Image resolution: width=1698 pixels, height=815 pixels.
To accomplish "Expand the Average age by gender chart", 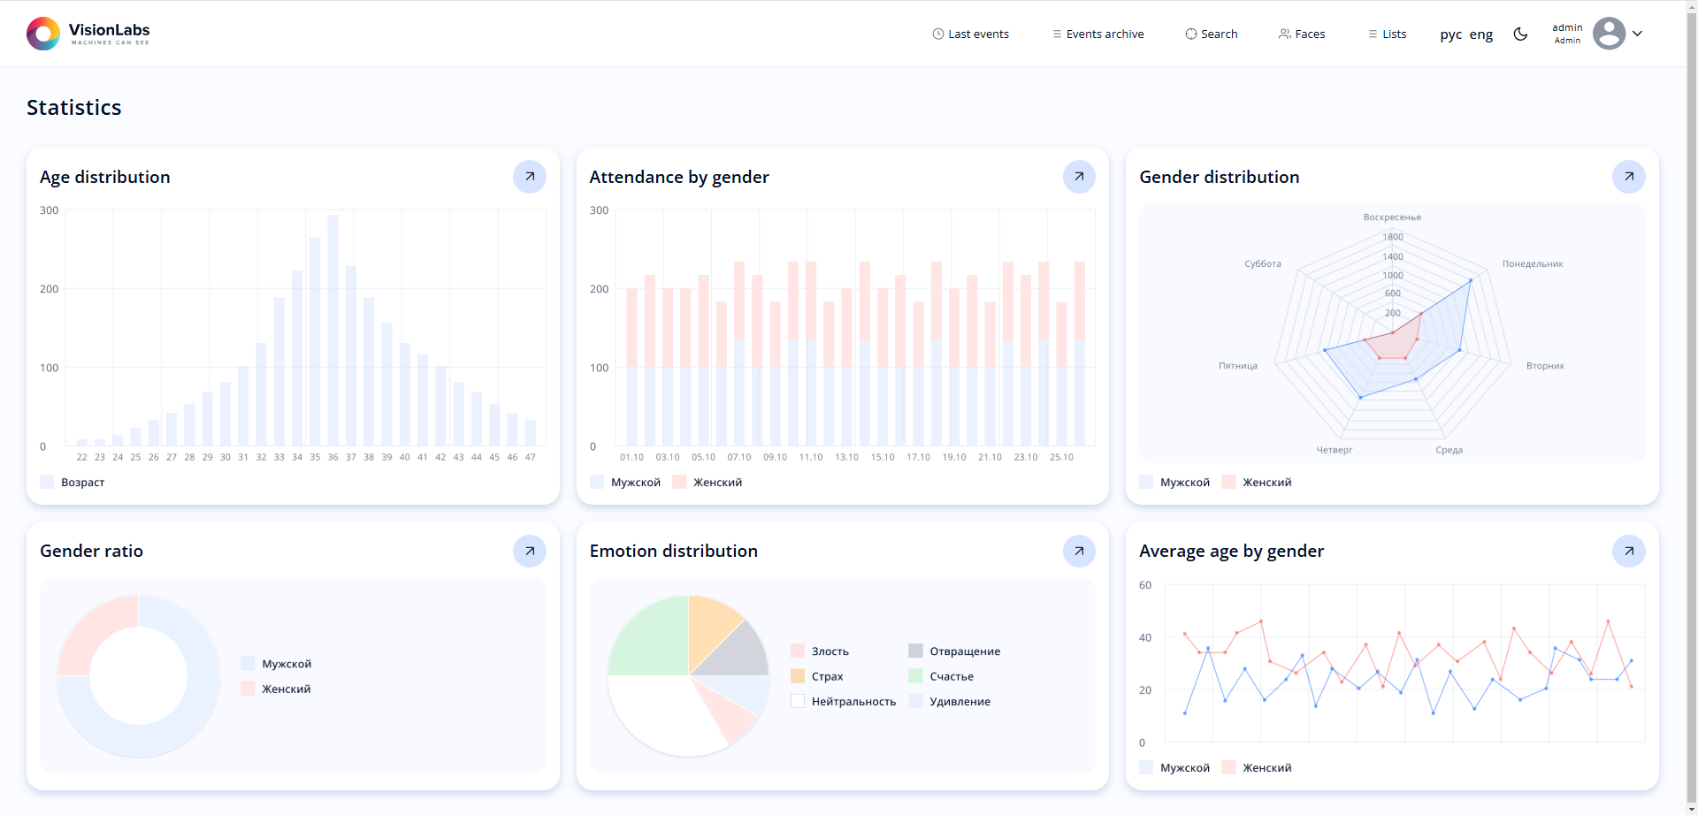I will coord(1628,551).
